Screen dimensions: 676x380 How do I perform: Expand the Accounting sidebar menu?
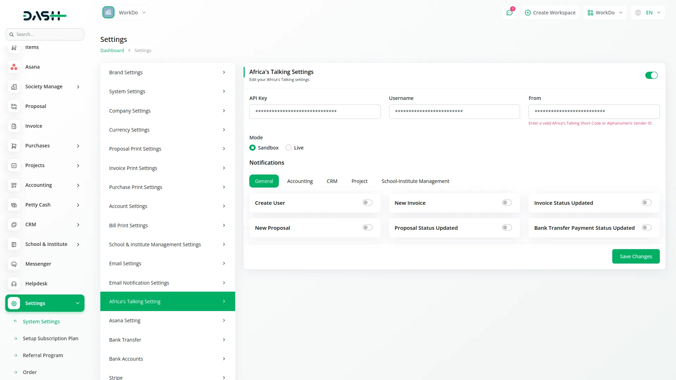(78, 185)
